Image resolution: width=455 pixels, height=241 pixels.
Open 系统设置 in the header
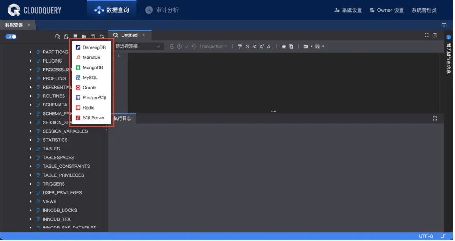pos(348,10)
